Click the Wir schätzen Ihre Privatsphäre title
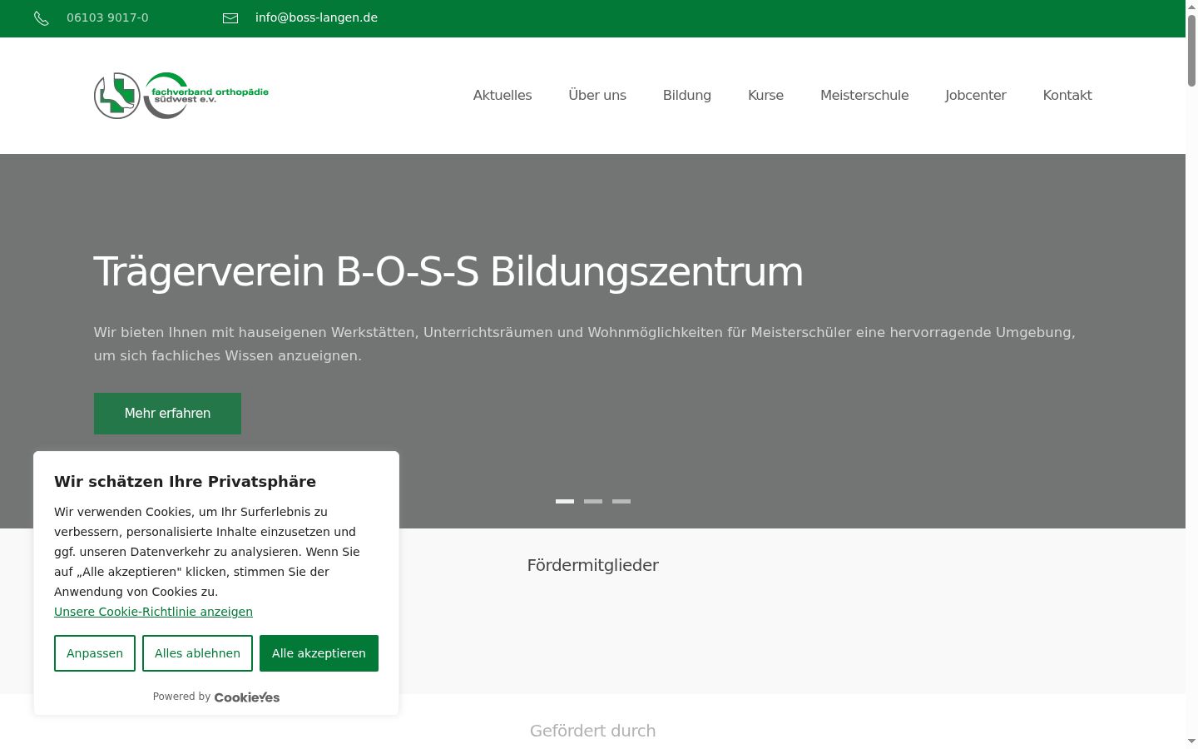The image size is (1198, 749). (x=185, y=481)
